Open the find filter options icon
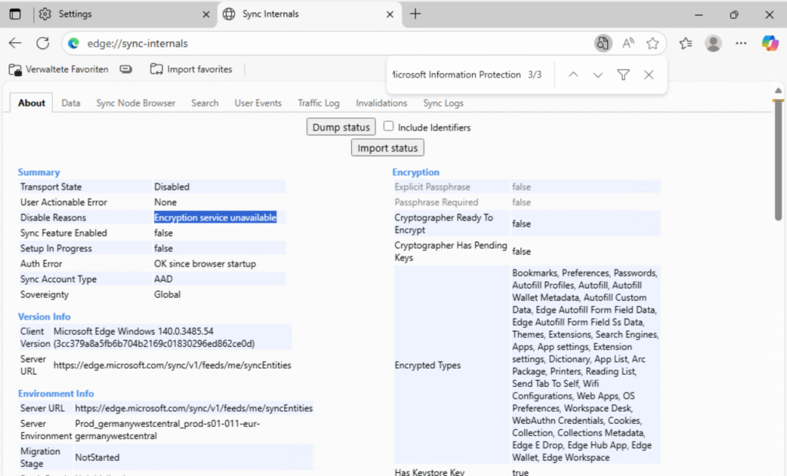This screenshot has height=476, width=787. [x=623, y=74]
